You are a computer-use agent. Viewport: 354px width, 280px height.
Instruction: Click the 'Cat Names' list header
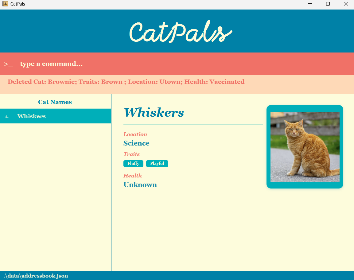55,102
